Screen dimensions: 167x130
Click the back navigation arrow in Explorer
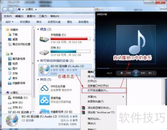coord(5,10)
